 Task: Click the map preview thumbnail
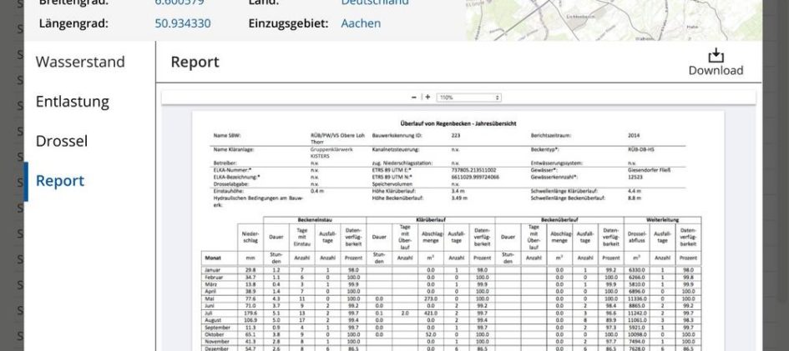tap(614, 18)
